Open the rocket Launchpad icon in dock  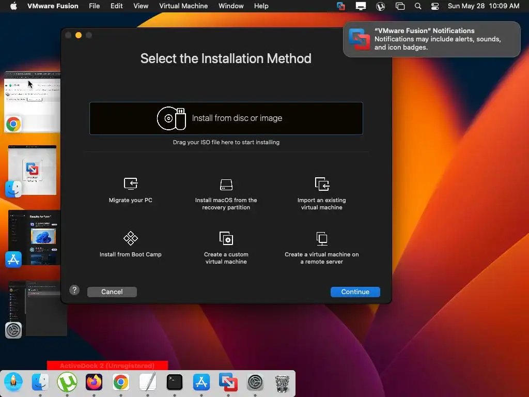pos(13,382)
